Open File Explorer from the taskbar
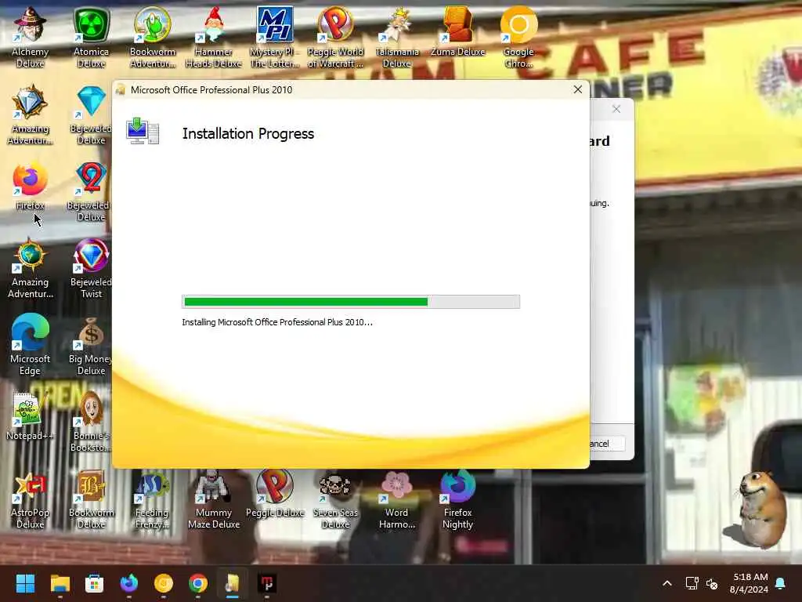802x602 pixels. point(60,583)
